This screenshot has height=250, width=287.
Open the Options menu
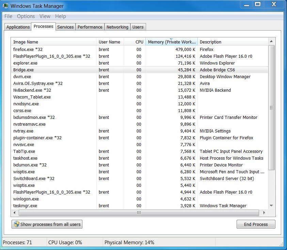point(26,16)
